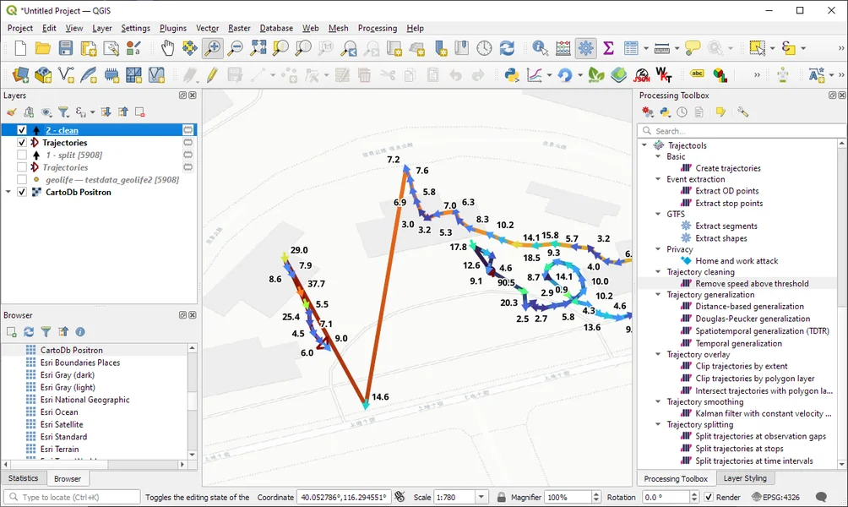Collapse the CartoDb Positron layer group
Image resolution: width=848 pixels, height=507 pixels.
coord(8,192)
